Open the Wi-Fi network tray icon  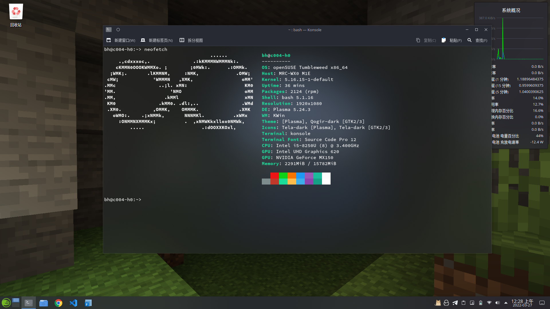tap(489, 303)
